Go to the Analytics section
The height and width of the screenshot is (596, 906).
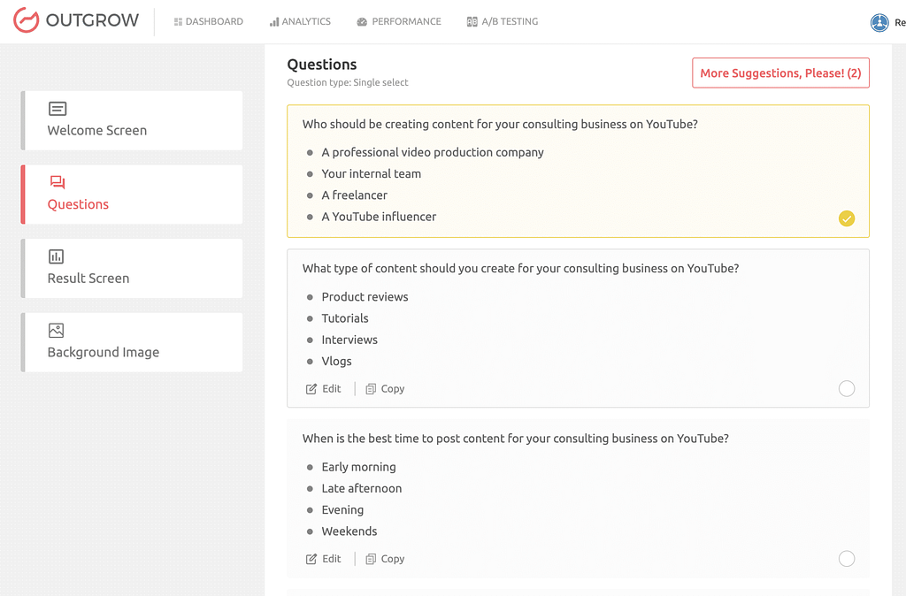[300, 21]
